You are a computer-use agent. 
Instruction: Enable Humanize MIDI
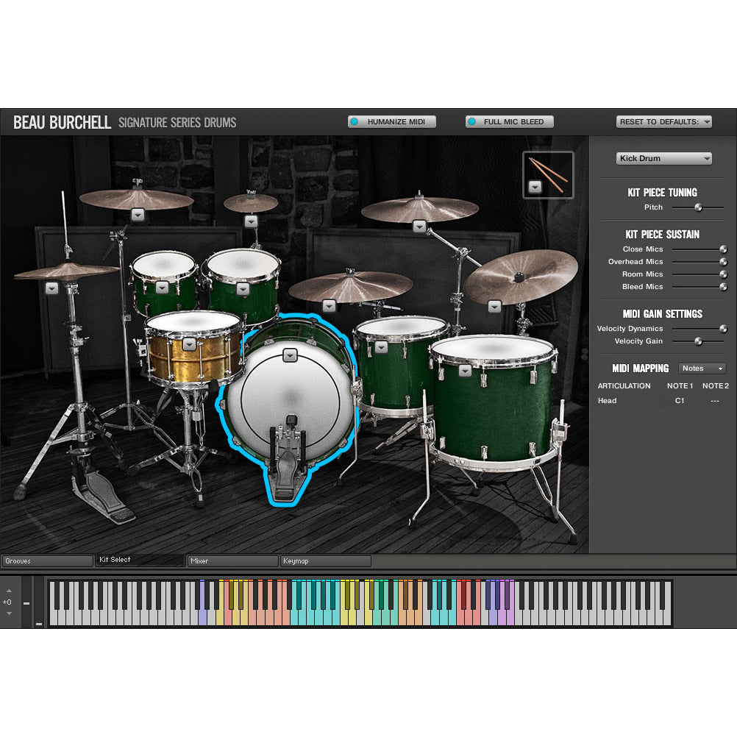tap(391, 121)
